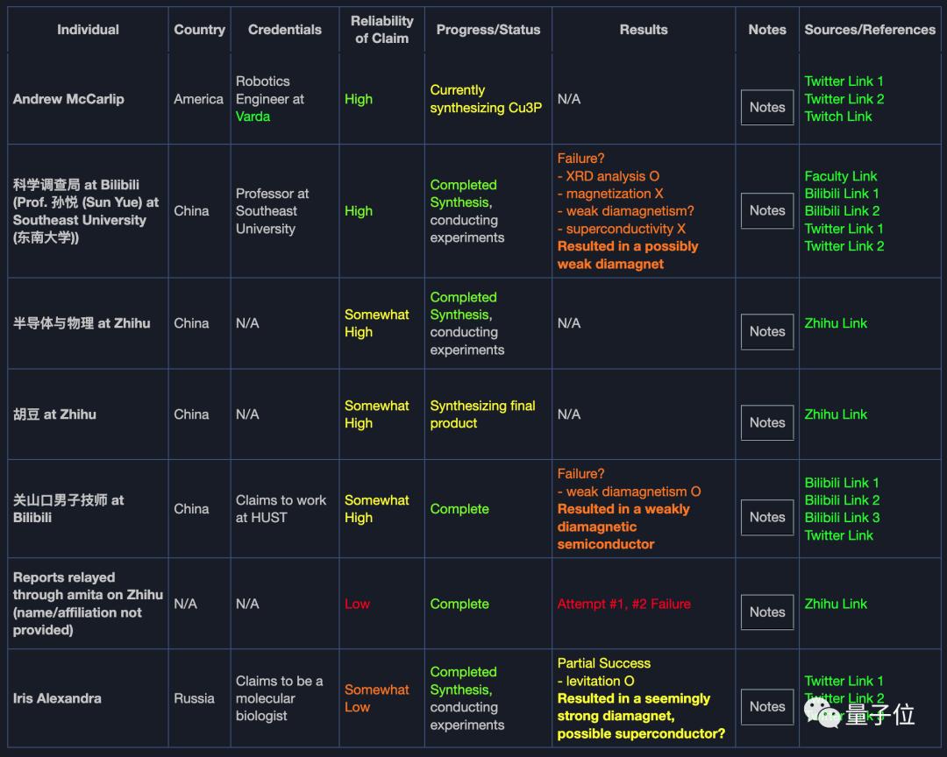Viewport: 947px width, 757px height.
Task: Open Notes for amita Zhihu reports row
Action: point(766,612)
